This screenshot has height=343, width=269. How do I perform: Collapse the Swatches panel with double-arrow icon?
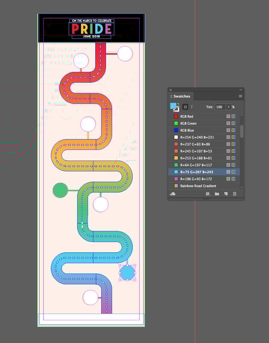[241, 89]
